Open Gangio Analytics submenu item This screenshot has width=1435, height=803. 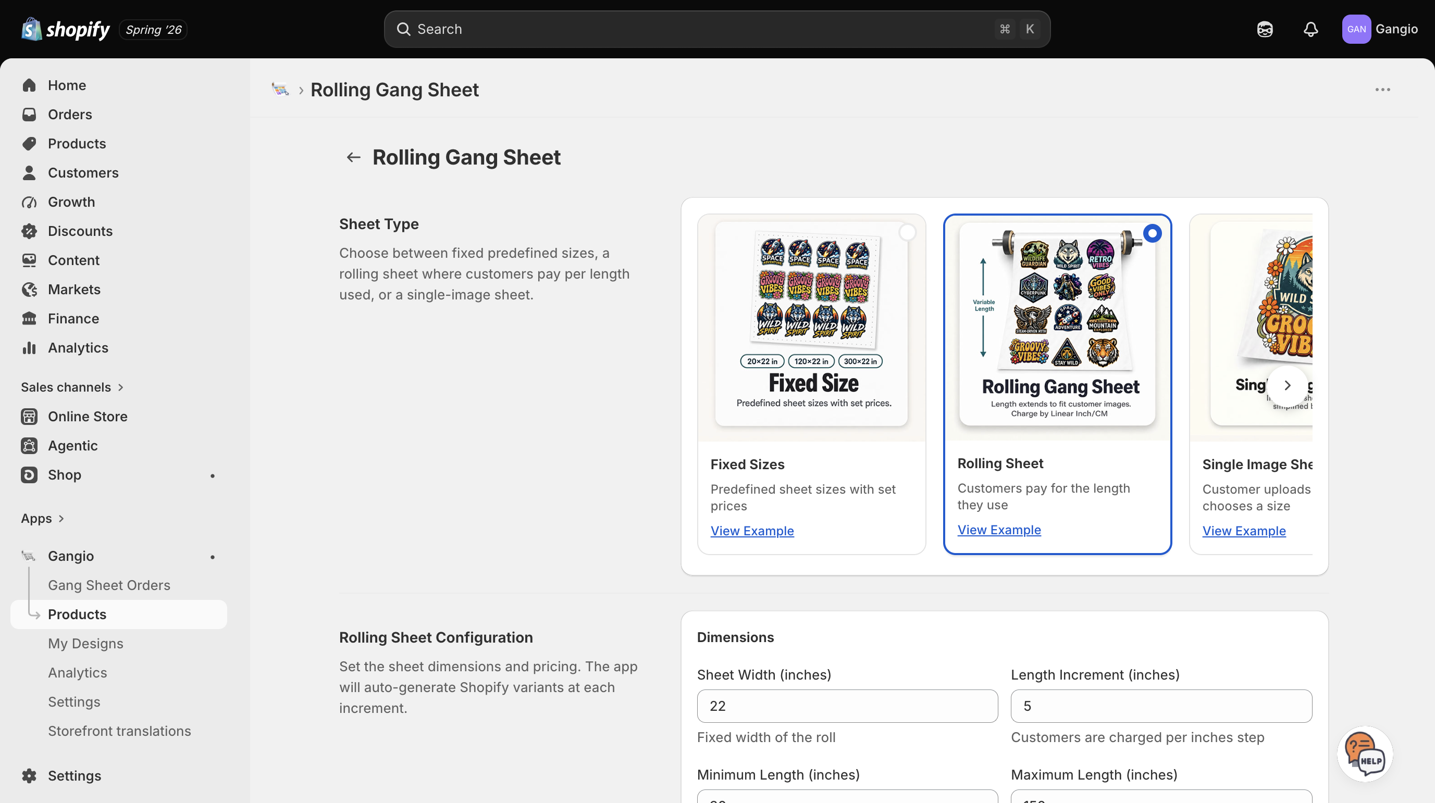[x=78, y=673]
